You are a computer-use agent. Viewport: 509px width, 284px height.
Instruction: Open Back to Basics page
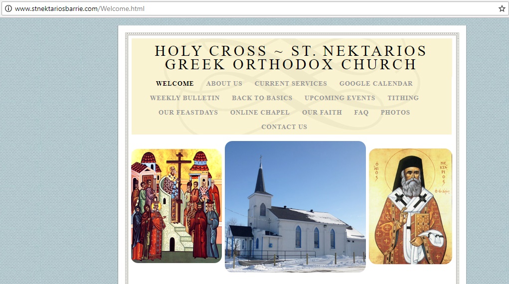262,98
